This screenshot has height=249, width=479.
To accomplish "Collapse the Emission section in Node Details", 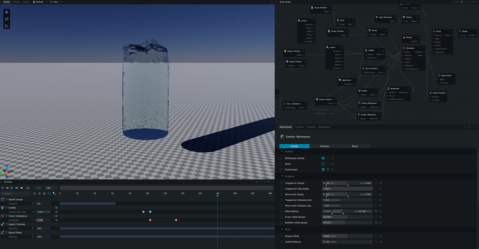I will (x=282, y=176).
